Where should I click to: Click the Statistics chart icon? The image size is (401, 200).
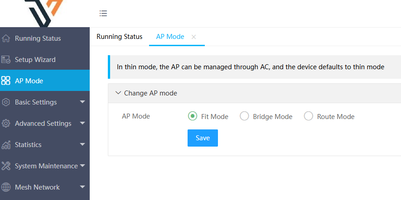tap(6, 145)
